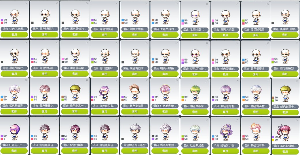Close the 懷念的臉型 card
Image resolution: width=300 pixels, height=155 pixels.
pyautogui.click(x=297, y=43)
